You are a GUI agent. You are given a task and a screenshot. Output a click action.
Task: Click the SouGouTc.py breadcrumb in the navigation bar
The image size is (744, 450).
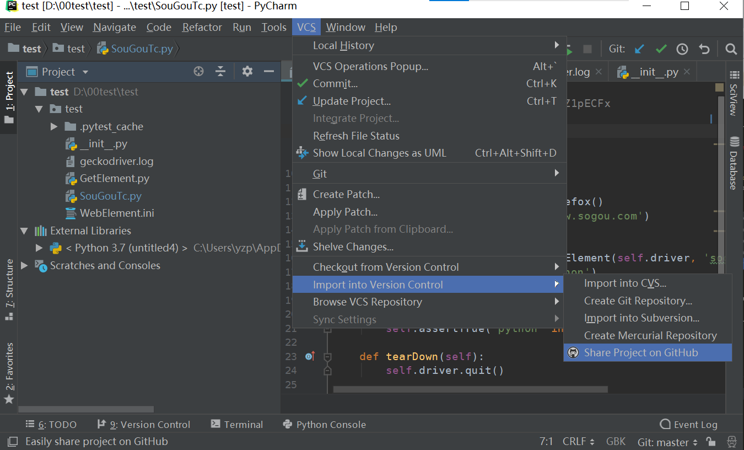click(136, 49)
